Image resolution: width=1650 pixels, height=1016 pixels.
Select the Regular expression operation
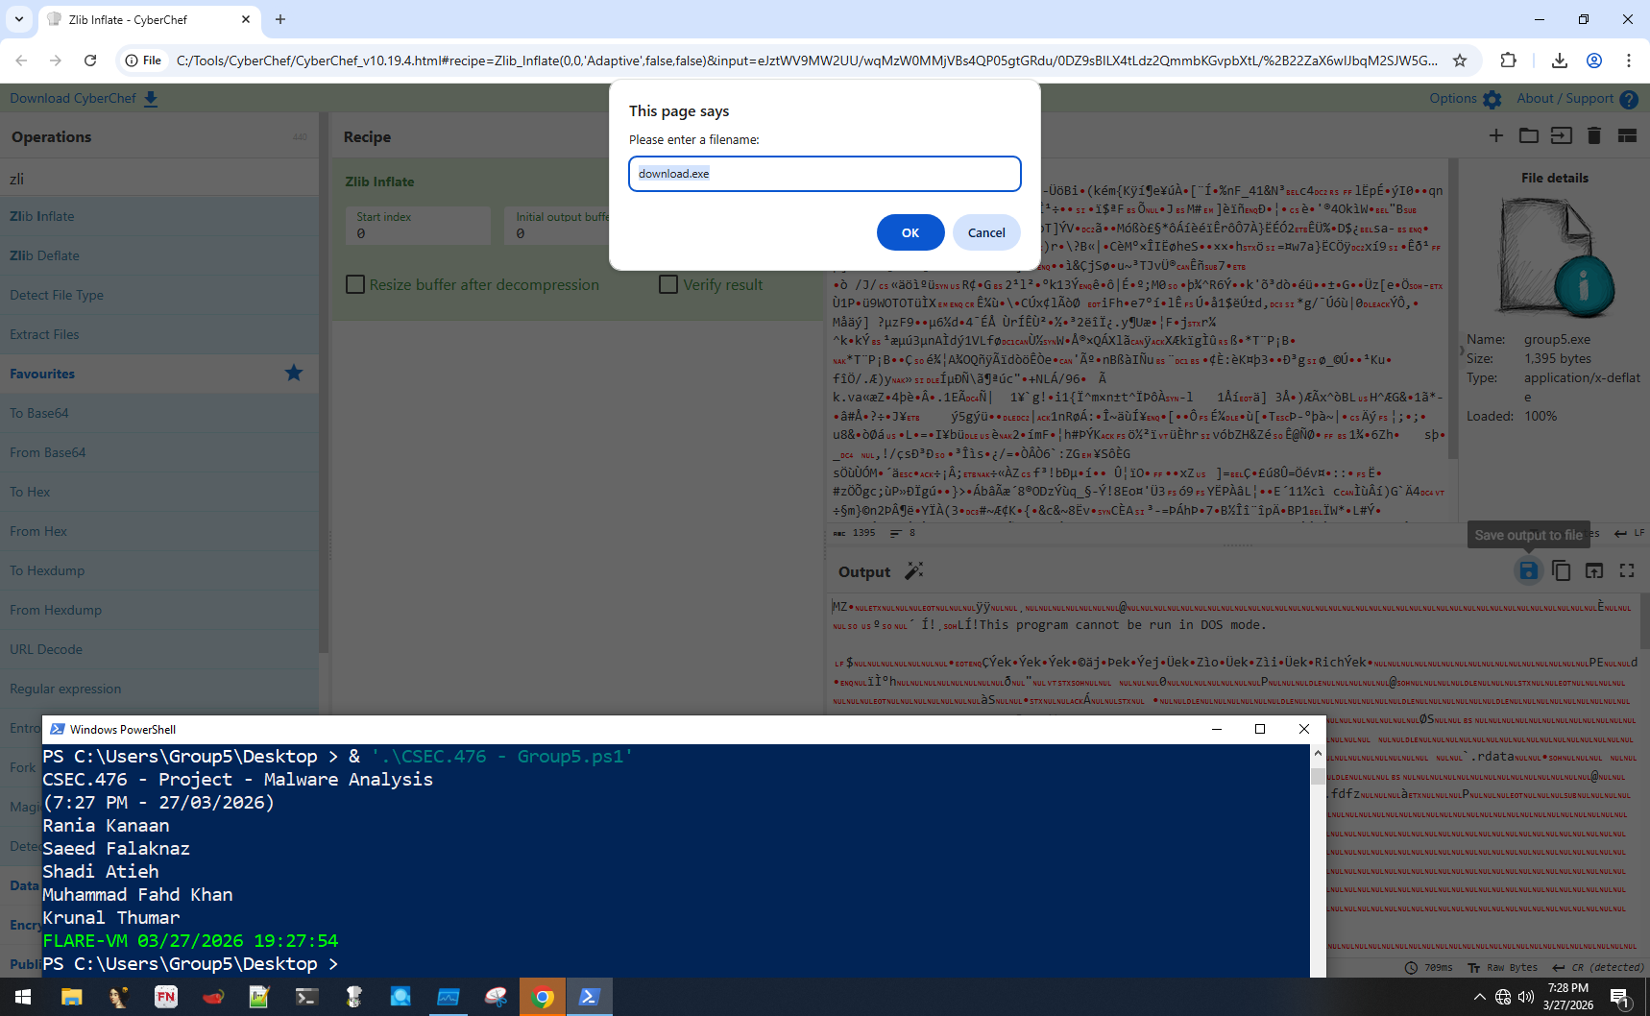pos(159,689)
